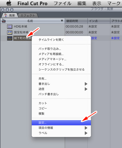Image resolution: width=122 pixels, height=148 pixels.
Task: Expand the 項目の情報 submenu arrow
Action: tap(86, 128)
